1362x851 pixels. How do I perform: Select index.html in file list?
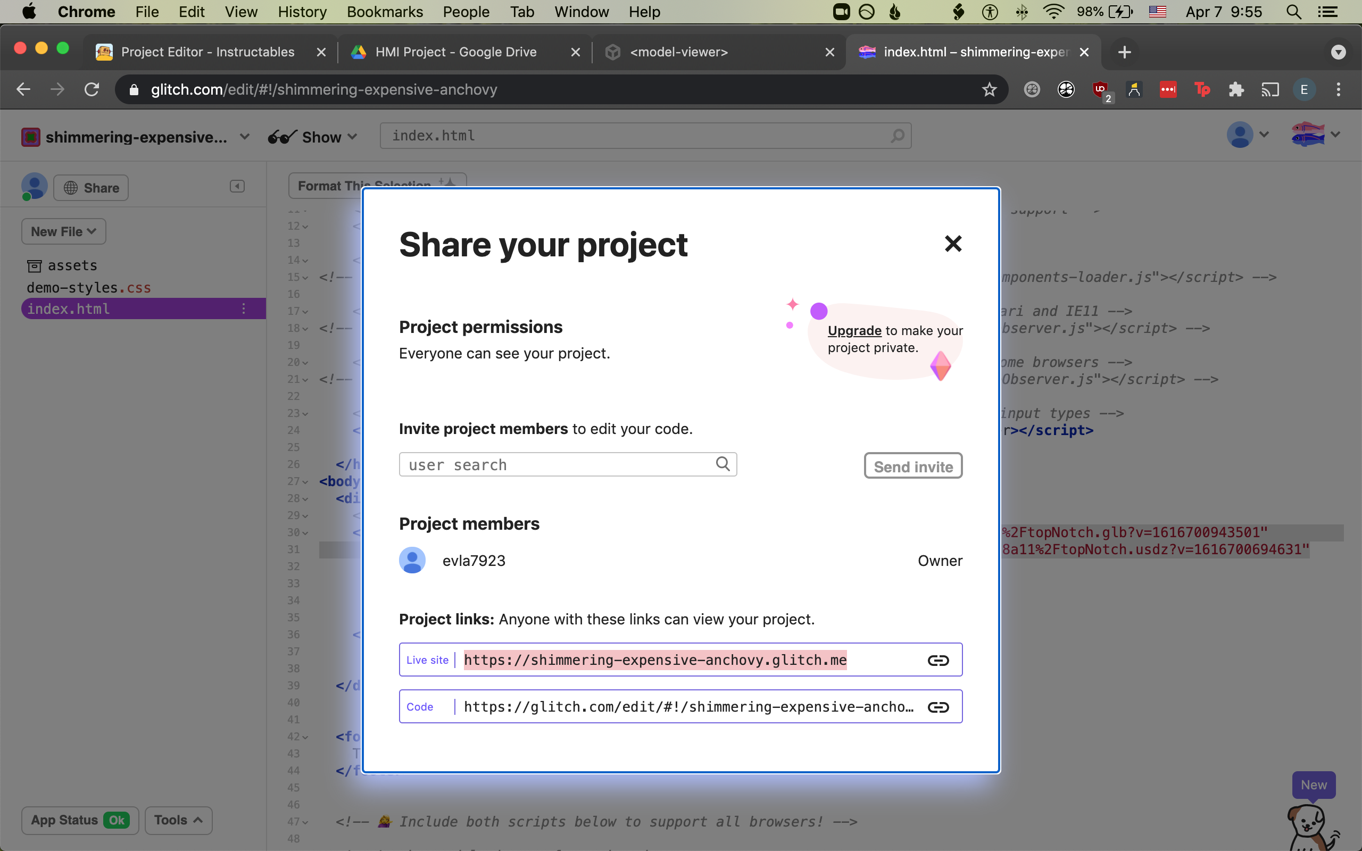pos(144,308)
